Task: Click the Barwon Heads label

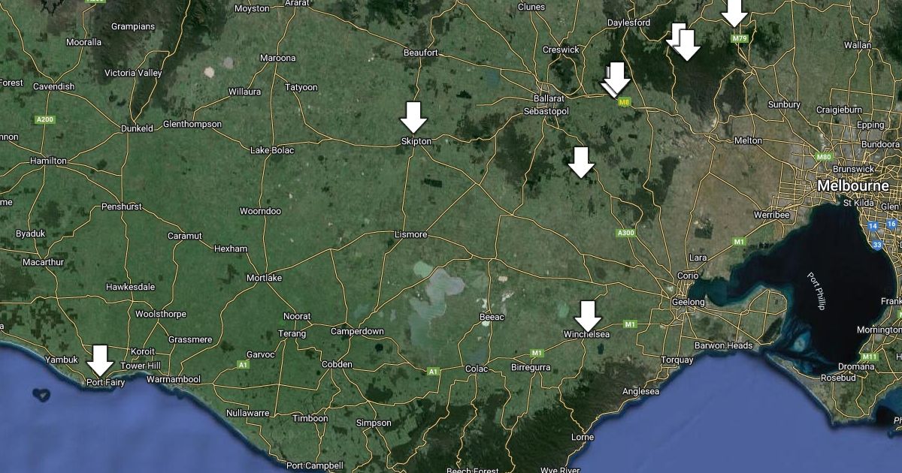Action: (x=724, y=346)
